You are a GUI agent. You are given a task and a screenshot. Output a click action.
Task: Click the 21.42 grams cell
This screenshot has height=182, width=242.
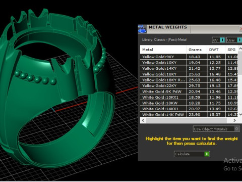197,68
